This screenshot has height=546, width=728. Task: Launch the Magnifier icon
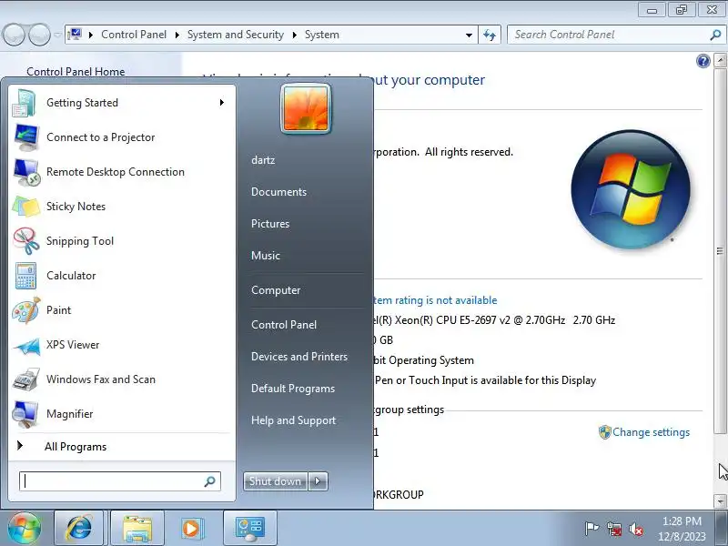point(25,414)
